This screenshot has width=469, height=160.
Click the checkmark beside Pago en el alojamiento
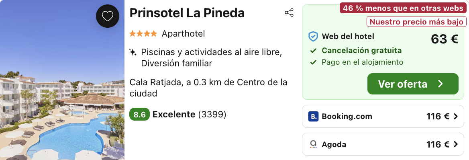pos(313,62)
